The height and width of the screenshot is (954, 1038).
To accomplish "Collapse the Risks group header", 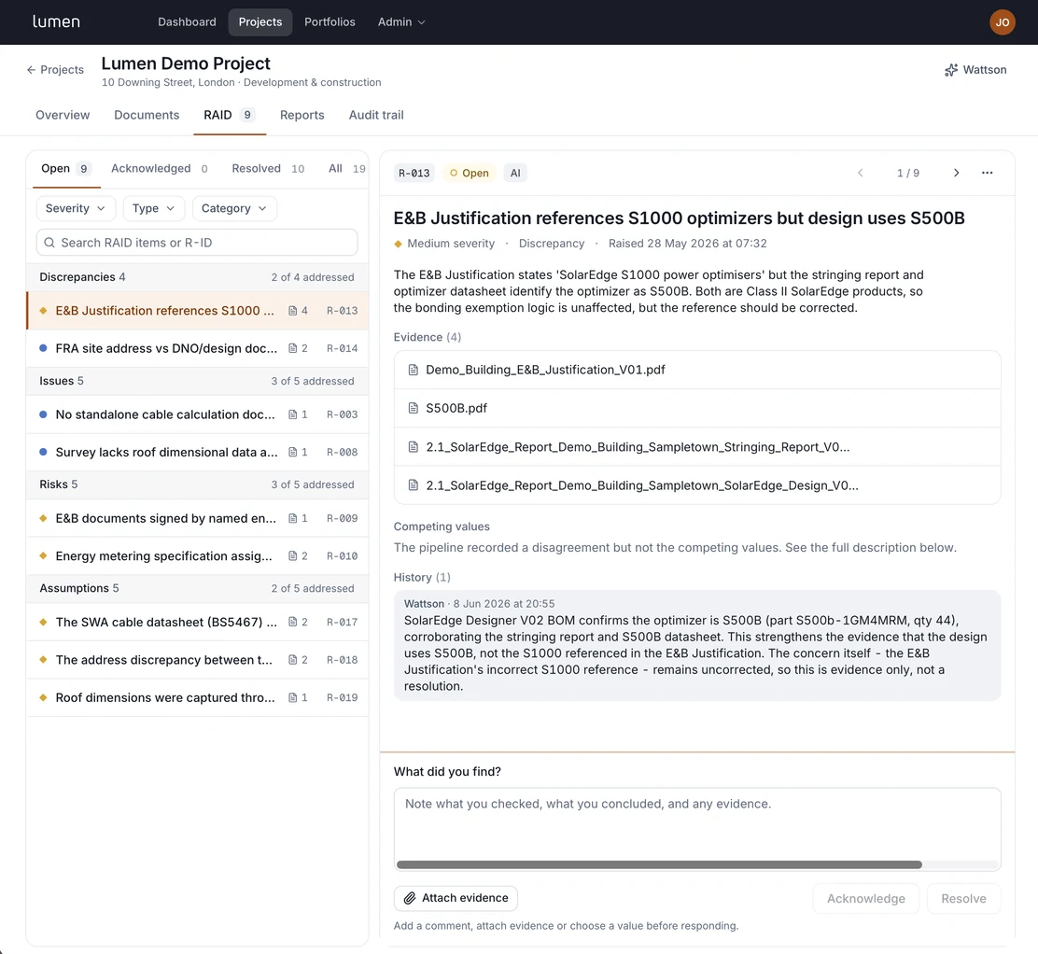I will (197, 484).
